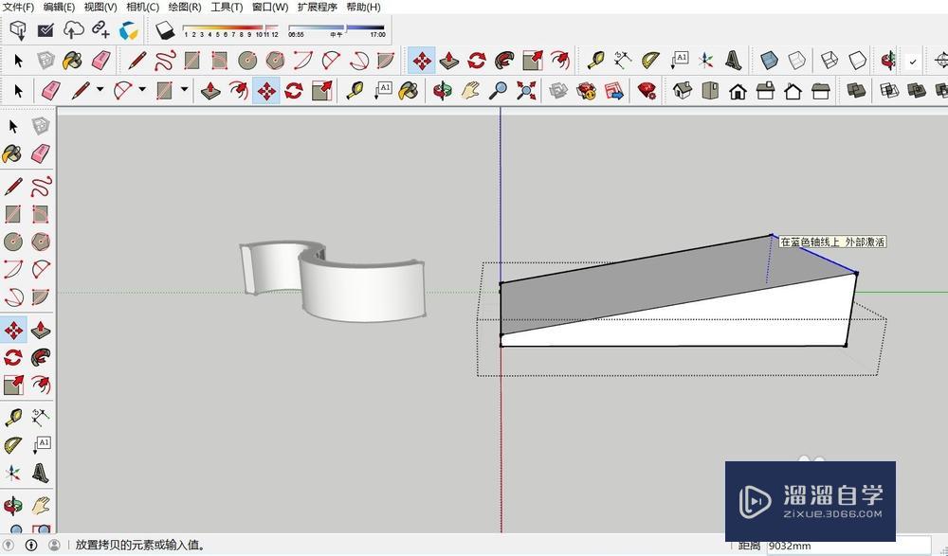The image size is (948, 556).
Task: Select the Outer Shell solid tool
Action: [x=855, y=91]
